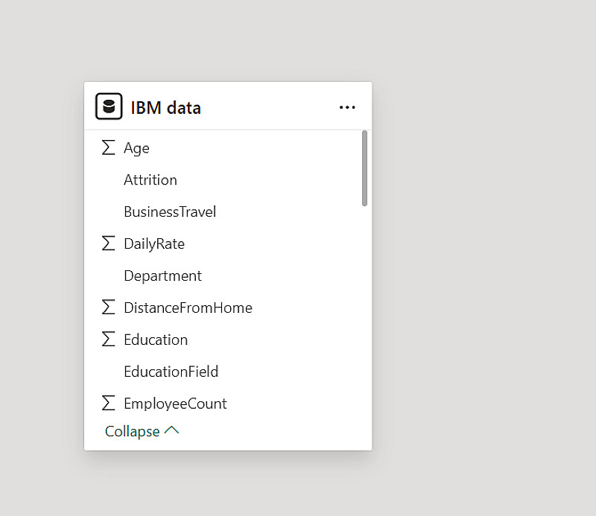Collapse the IBM data field list

[x=133, y=431]
